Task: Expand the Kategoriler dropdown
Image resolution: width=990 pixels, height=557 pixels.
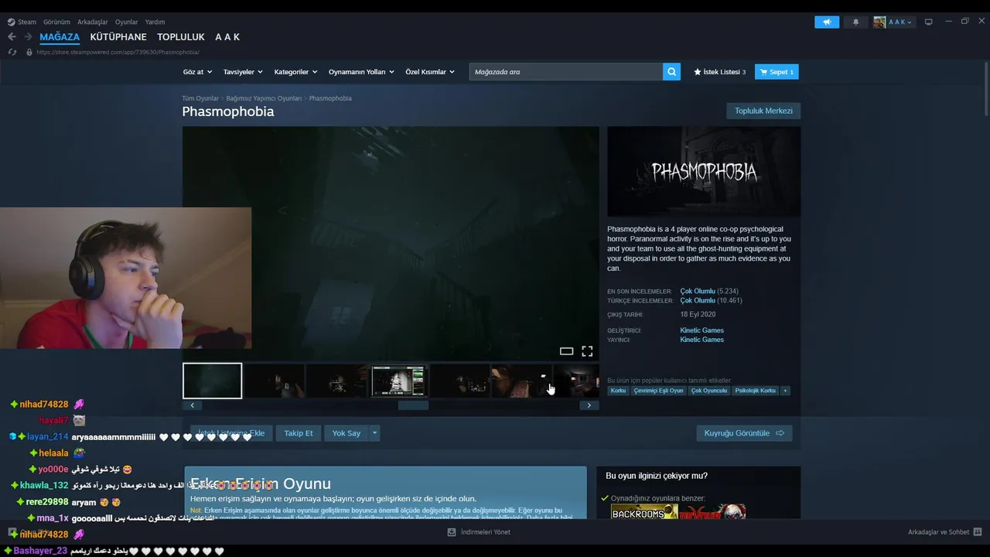Action: (295, 72)
